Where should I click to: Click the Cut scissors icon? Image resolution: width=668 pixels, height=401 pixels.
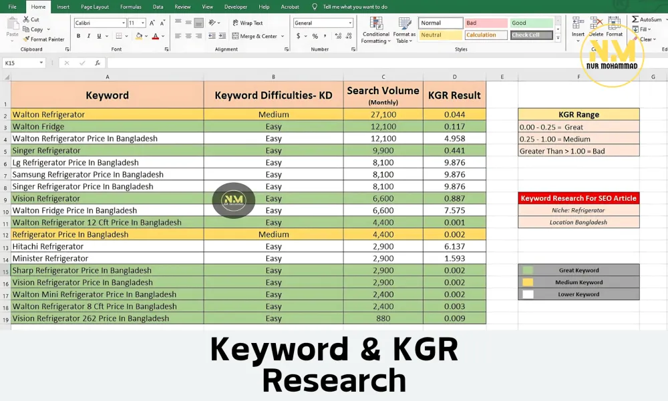click(x=26, y=19)
